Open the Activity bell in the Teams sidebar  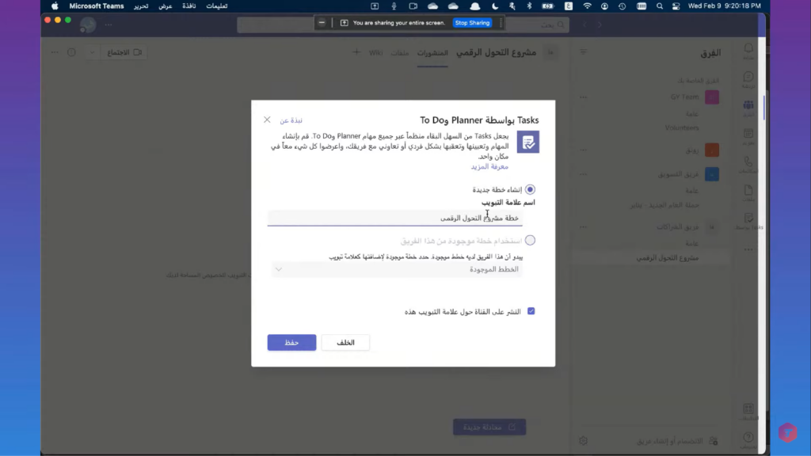(748, 48)
